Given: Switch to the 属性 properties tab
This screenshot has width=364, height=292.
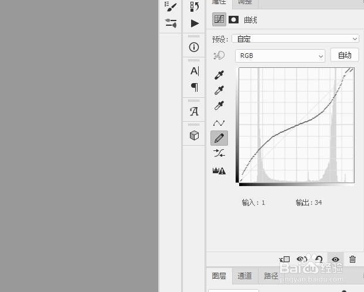Looking at the screenshot, I should [219, 2].
